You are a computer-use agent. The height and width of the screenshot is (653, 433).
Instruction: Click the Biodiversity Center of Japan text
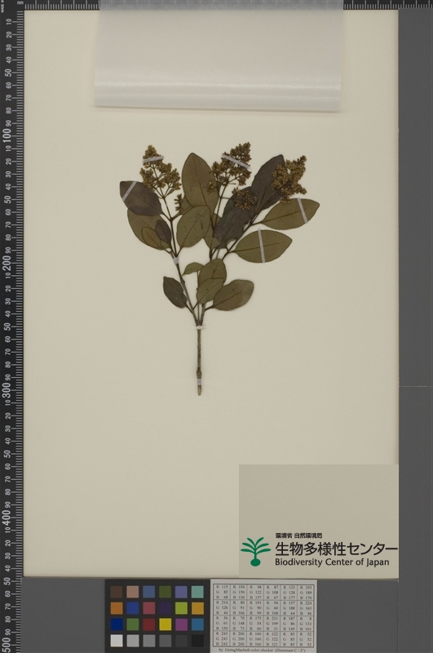(x=332, y=562)
